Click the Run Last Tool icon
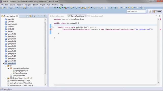The height and width of the screenshot is (91, 163). 65,8
